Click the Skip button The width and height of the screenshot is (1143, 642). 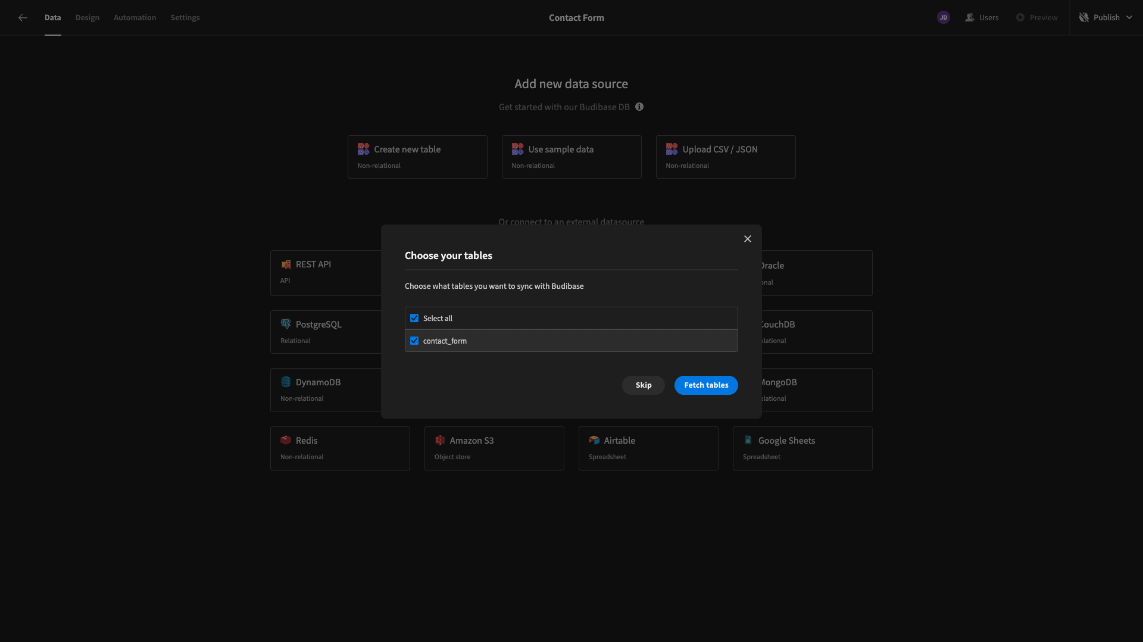[644, 385]
